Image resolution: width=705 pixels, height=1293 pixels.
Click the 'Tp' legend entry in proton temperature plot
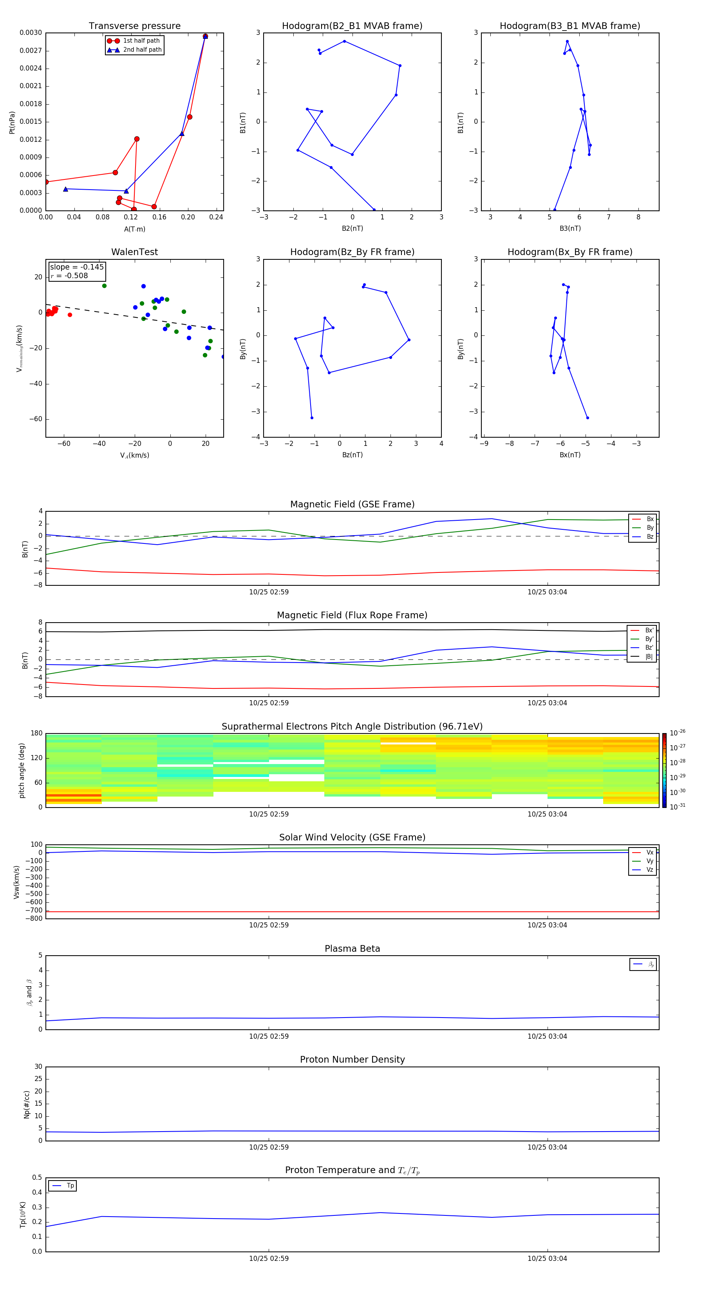(63, 1186)
